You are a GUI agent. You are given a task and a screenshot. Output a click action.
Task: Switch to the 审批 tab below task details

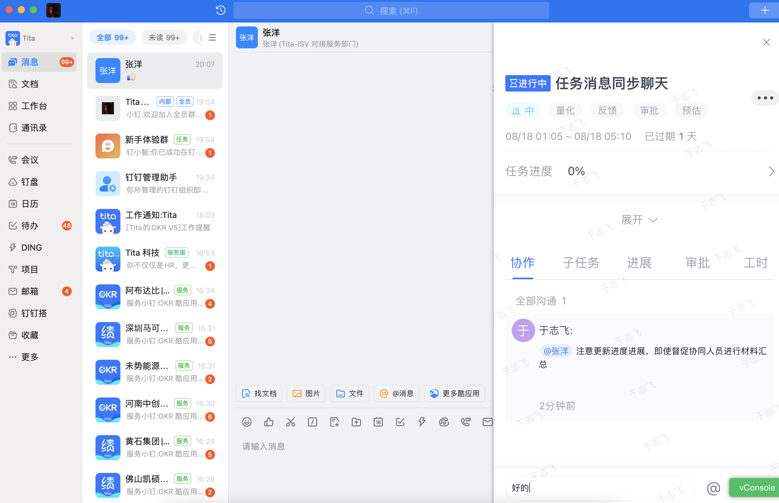[698, 263]
